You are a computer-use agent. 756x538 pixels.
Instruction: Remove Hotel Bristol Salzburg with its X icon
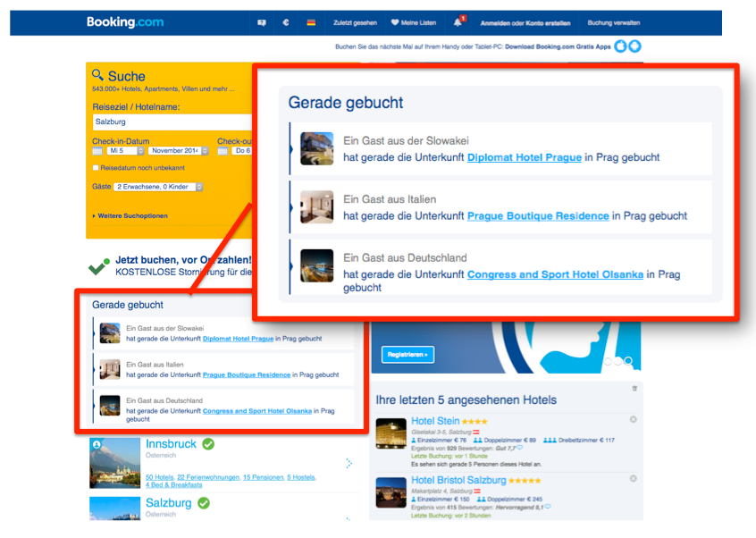pyautogui.click(x=634, y=479)
